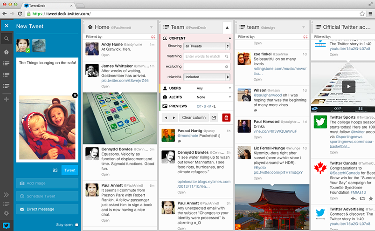The width and height of the screenshot is (375, 231).
Task: Expand the sidebar with the double chevron icon
Action: pyautogui.click(x=7, y=195)
